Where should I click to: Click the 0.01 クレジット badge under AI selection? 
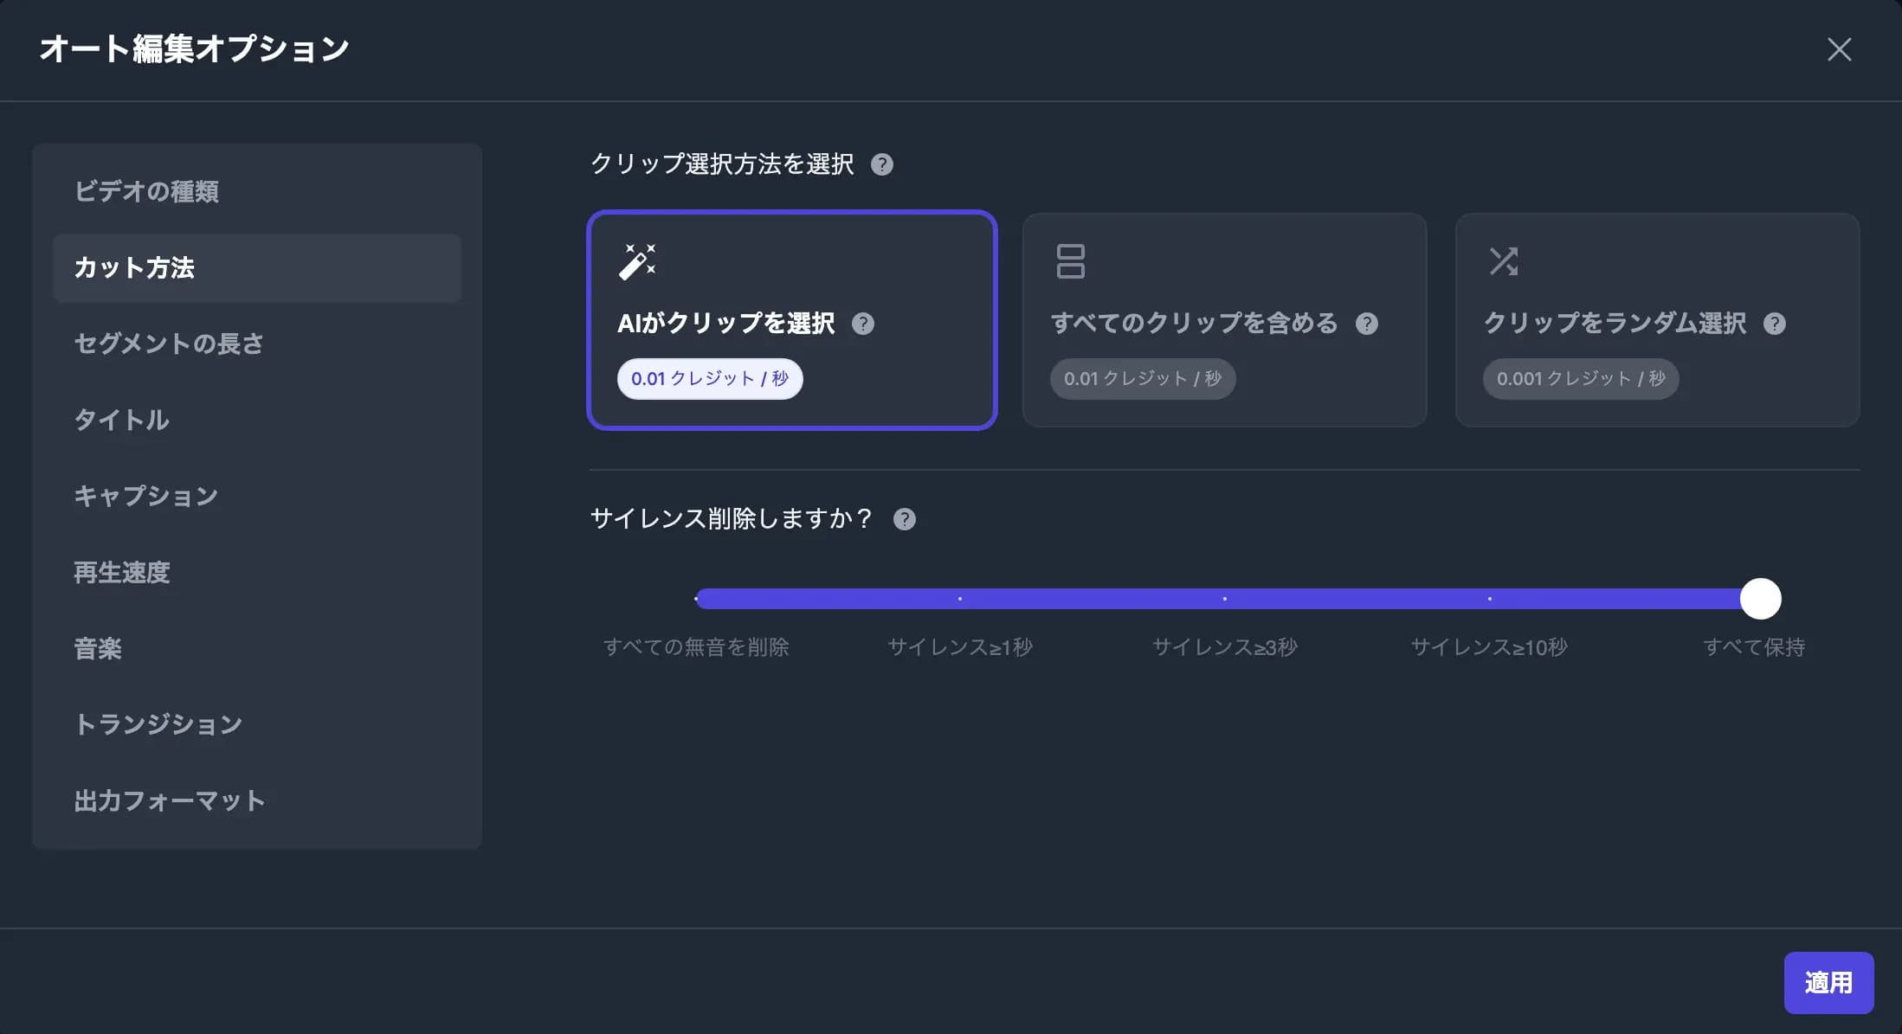click(710, 378)
